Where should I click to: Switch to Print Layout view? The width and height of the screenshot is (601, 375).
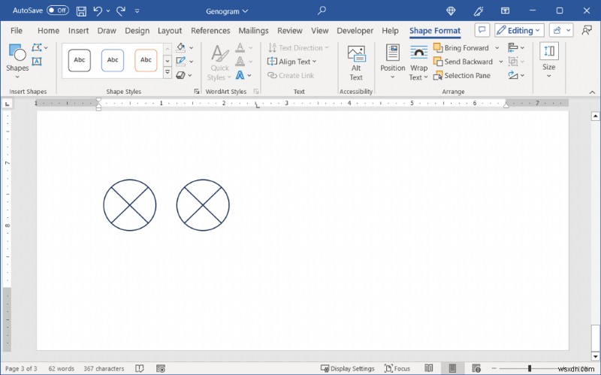452,368
